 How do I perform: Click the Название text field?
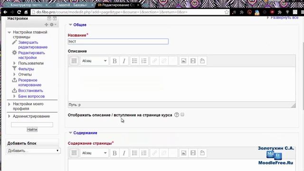click(x=118, y=41)
